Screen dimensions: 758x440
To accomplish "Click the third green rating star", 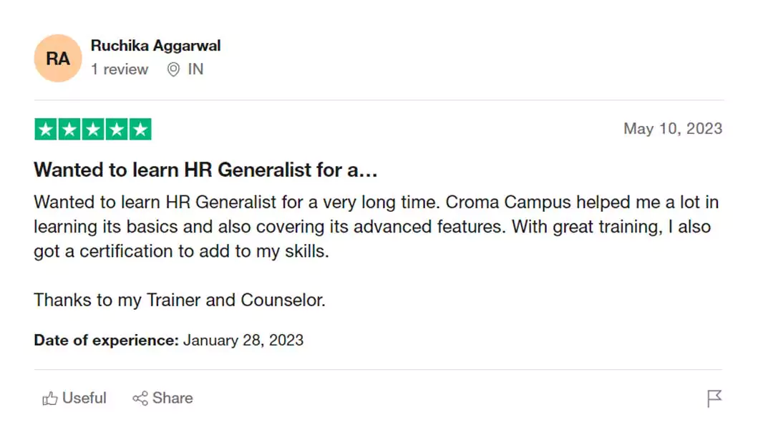I will pyautogui.click(x=93, y=129).
